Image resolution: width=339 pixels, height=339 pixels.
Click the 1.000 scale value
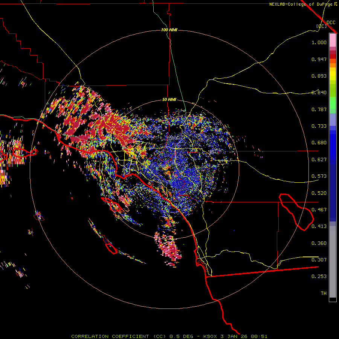click(319, 42)
